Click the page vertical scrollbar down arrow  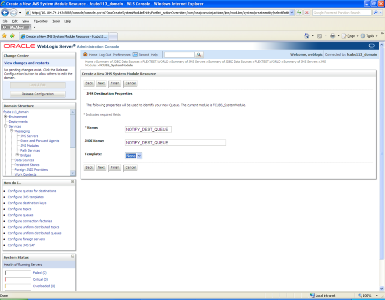click(x=382, y=289)
